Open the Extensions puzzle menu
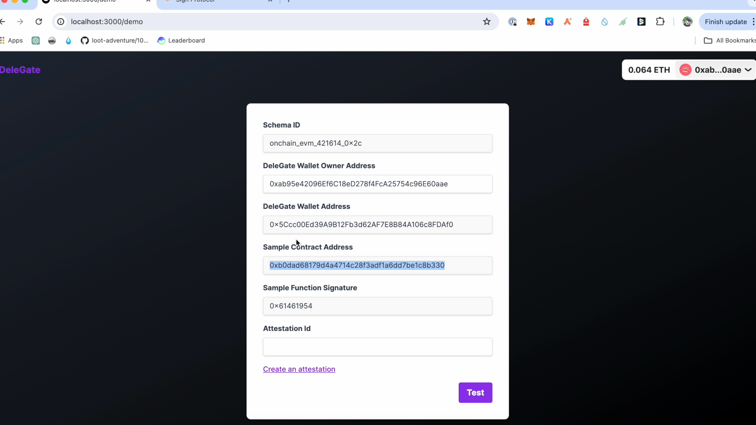This screenshot has height=425, width=756. tap(660, 22)
